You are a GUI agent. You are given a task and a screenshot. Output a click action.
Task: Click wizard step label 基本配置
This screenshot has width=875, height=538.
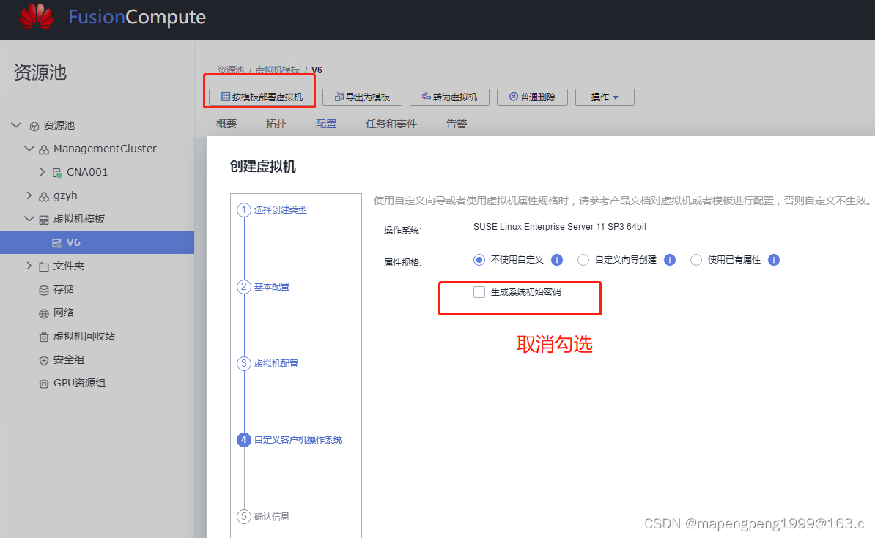pos(272,286)
